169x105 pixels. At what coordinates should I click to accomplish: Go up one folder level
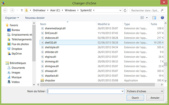click(22, 10)
